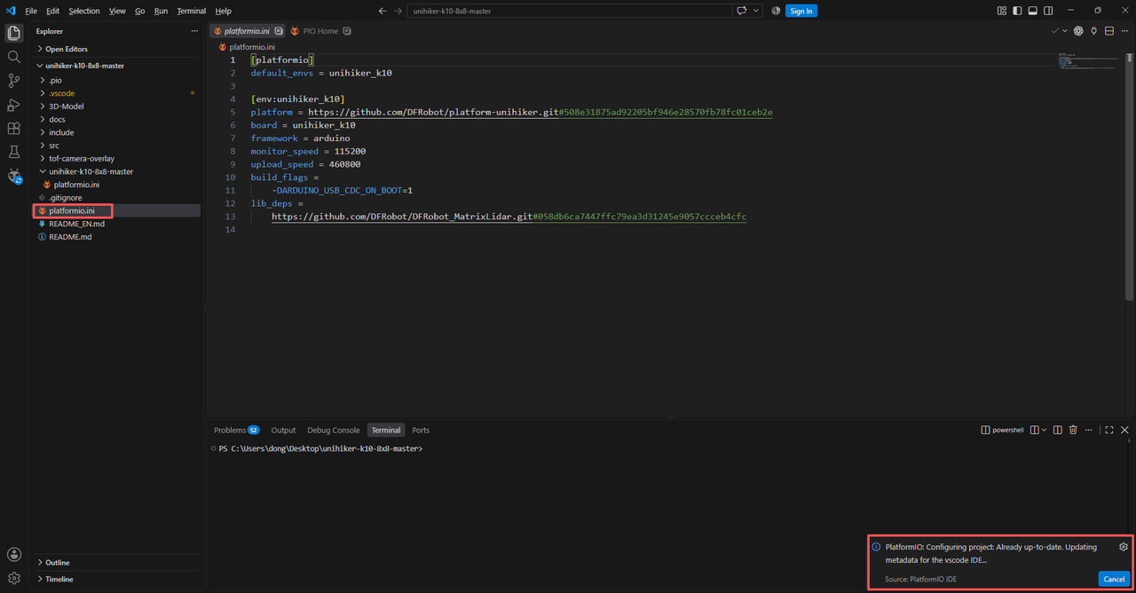Maximize the panel size icon
Screen dimensions: 1136x593
pos(1109,430)
